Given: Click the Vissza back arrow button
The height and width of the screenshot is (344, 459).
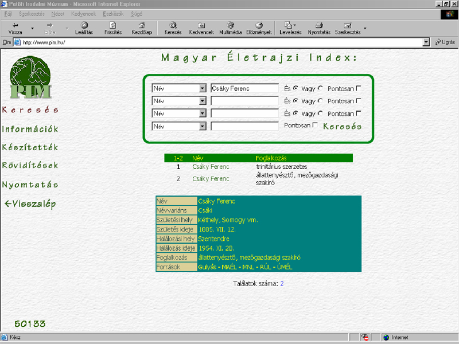Looking at the screenshot, I should pos(15,28).
